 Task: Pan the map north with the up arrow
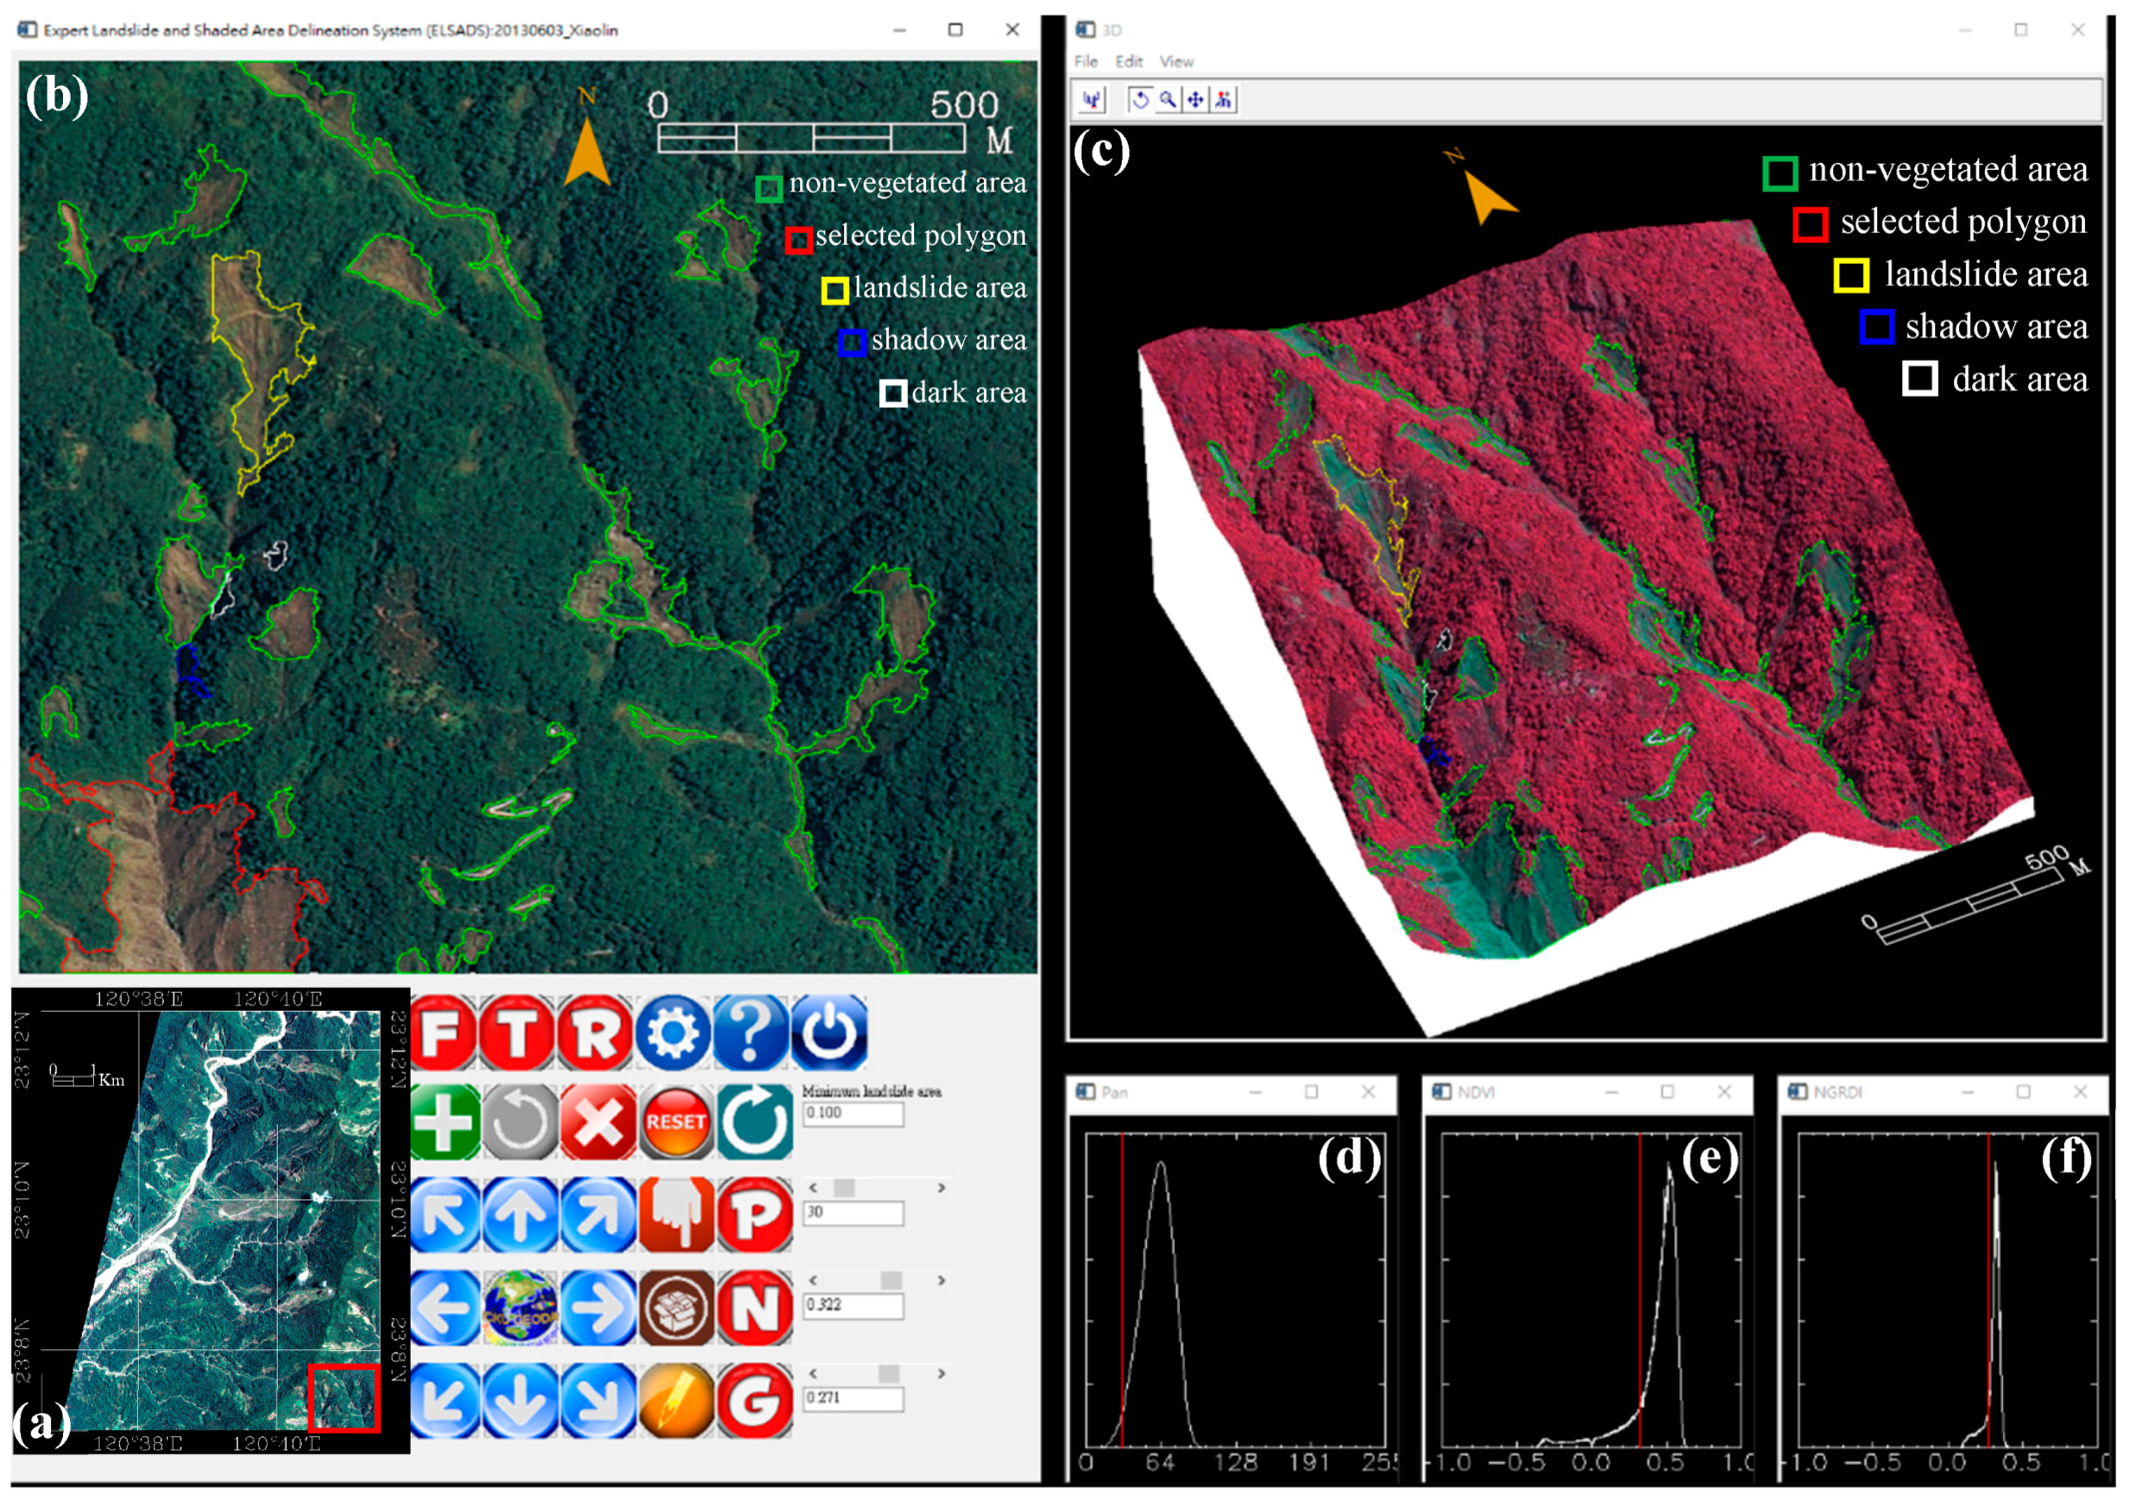coord(521,1214)
